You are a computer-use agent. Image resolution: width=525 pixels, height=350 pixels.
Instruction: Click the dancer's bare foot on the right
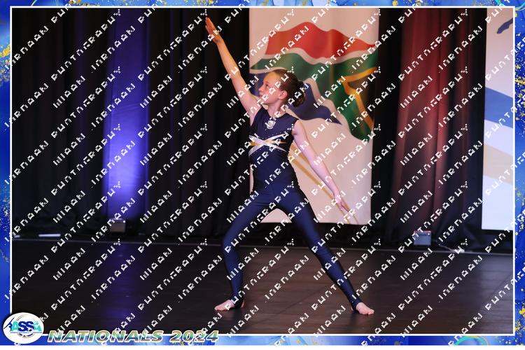point(363,308)
